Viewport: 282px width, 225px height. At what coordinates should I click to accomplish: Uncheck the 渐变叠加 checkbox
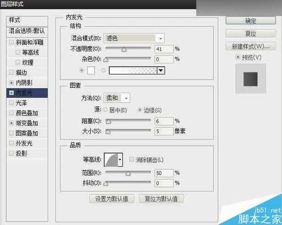click(11, 123)
